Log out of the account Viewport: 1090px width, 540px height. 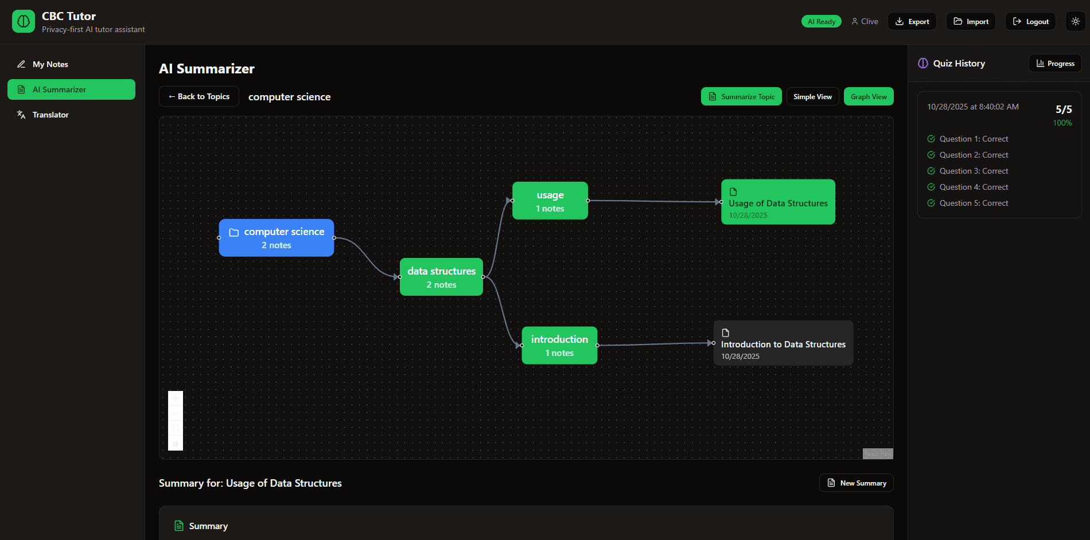tap(1030, 22)
